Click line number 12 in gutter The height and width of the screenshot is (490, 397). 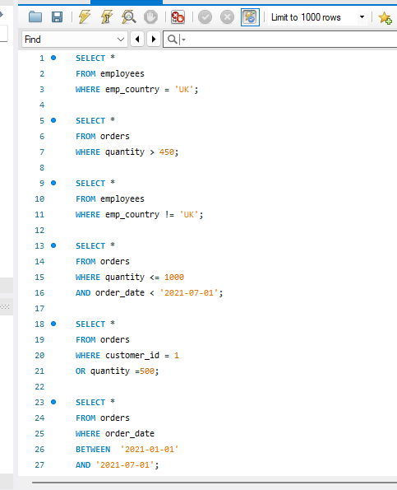click(39, 231)
